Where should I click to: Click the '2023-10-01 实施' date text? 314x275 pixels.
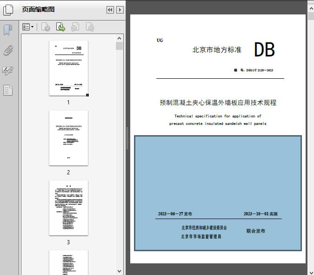[261, 214]
